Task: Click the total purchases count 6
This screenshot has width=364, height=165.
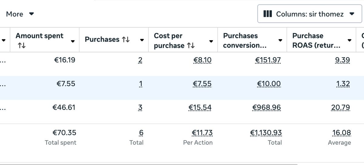Action: pyautogui.click(x=141, y=133)
